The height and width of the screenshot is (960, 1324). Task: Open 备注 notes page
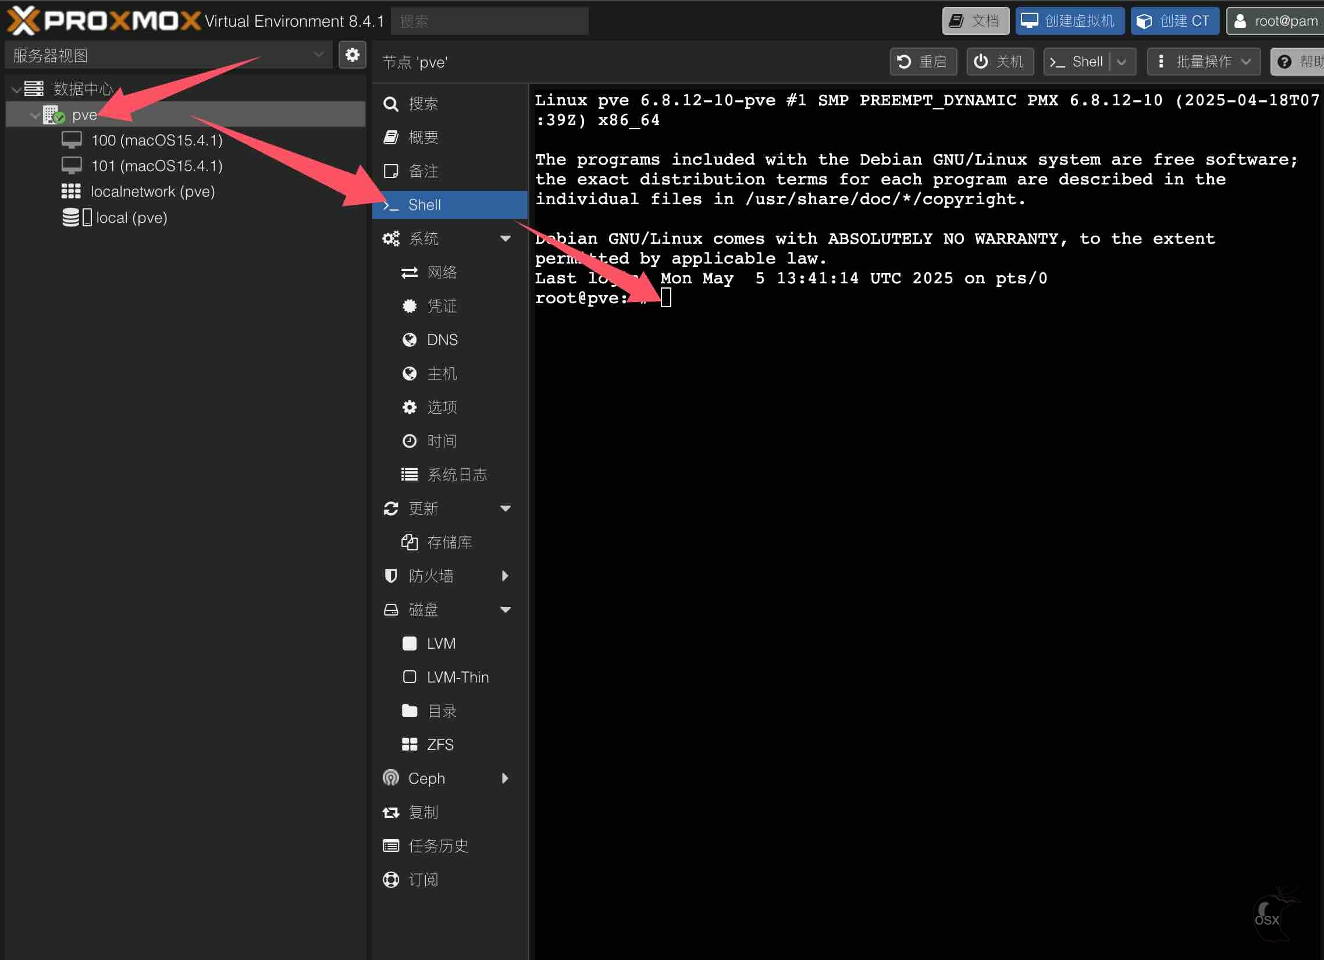450,171
